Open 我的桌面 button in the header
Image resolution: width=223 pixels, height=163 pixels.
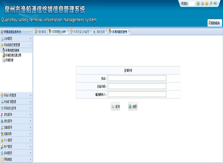point(215,23)
